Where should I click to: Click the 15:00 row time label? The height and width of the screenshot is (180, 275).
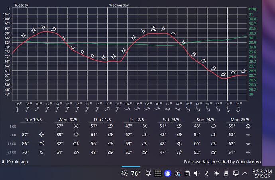click(12, 144)
